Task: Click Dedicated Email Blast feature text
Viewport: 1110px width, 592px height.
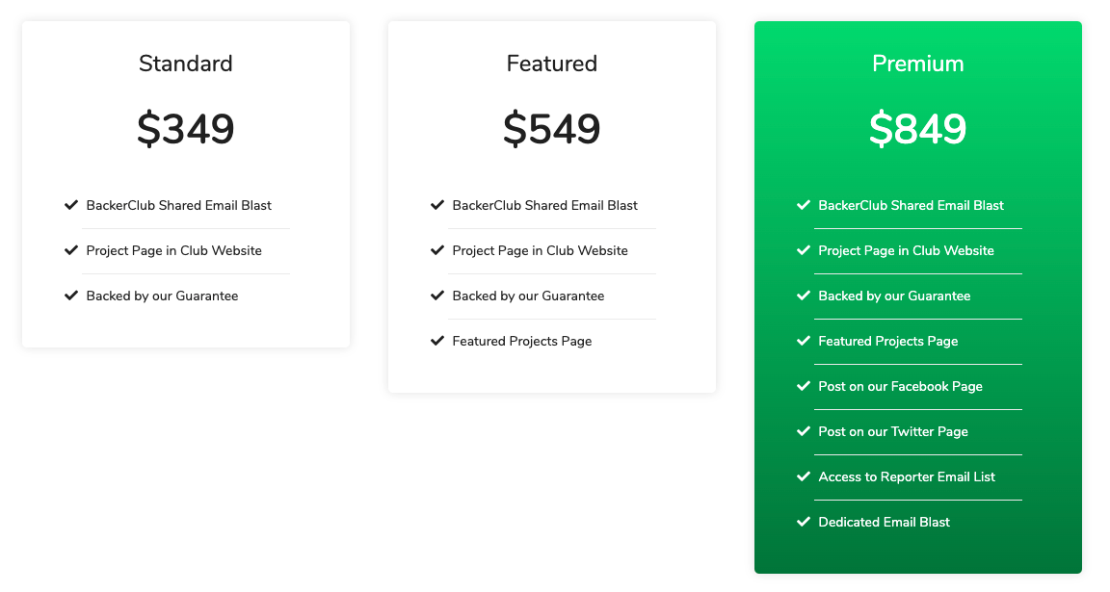Action: tap(884, 522)
